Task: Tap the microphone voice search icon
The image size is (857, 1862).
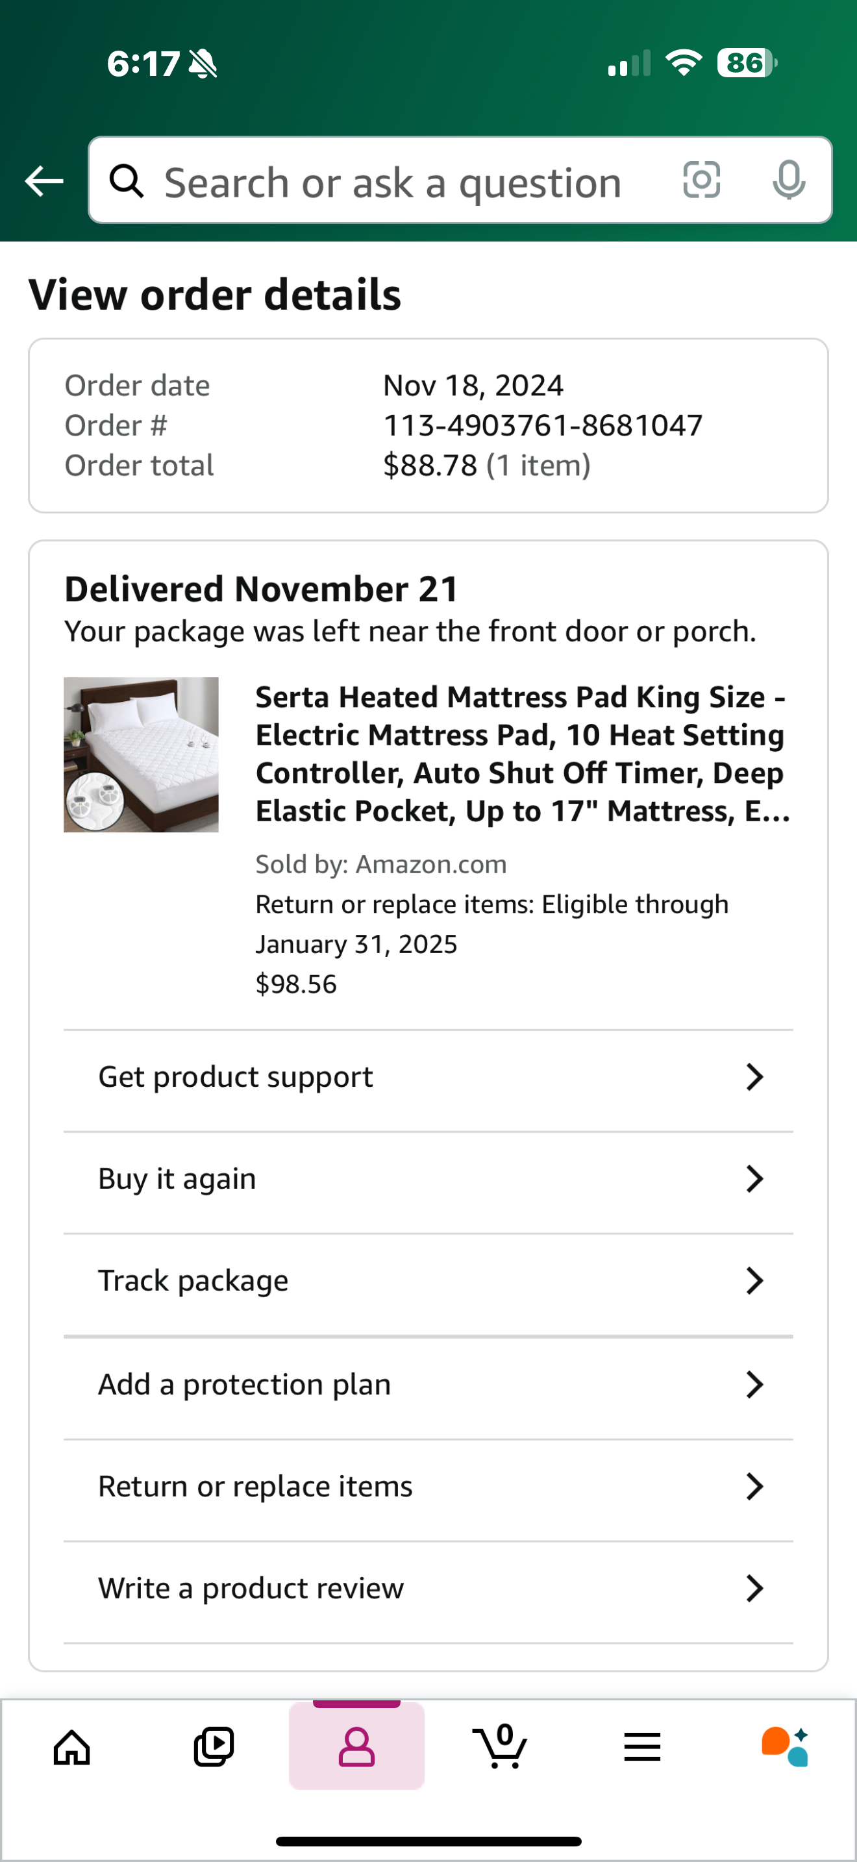Action: 788,180
